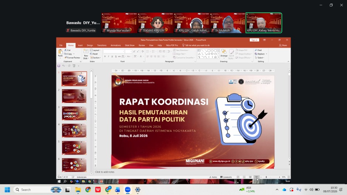Toggle Bold formatting in Font group
This screenshot has width=347, height=195.
[x=105, y=57]
